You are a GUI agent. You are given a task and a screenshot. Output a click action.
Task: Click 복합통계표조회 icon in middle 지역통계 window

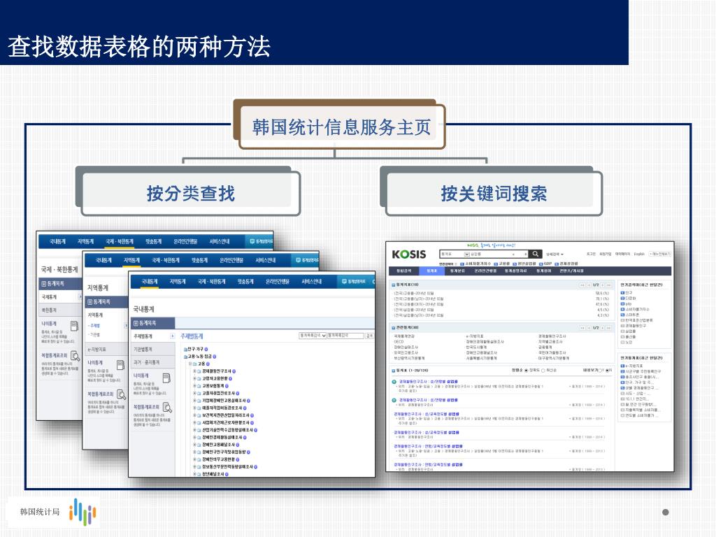coord(121,394)
